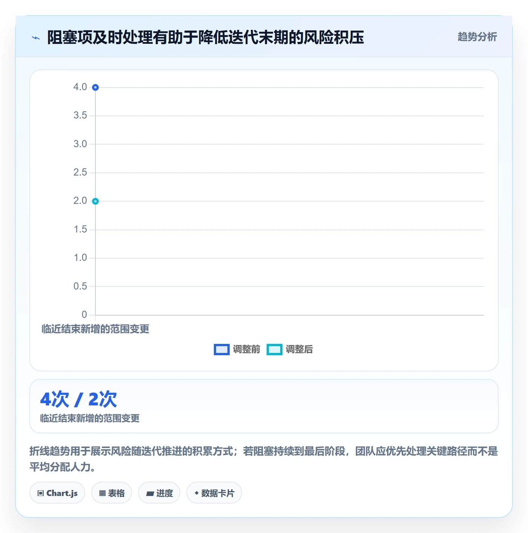The width and height of the screenshot is (528, 533).
Task: Click the description paragraph starting with 折线趋势
Action: (264, 459)
